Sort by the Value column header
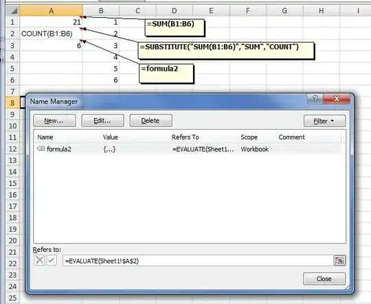371x304 pixels. tap(135, 137)
